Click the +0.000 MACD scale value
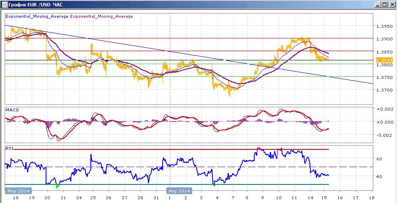Image resolution: width=397 pixels, height=203 pixels. [385, 122]
